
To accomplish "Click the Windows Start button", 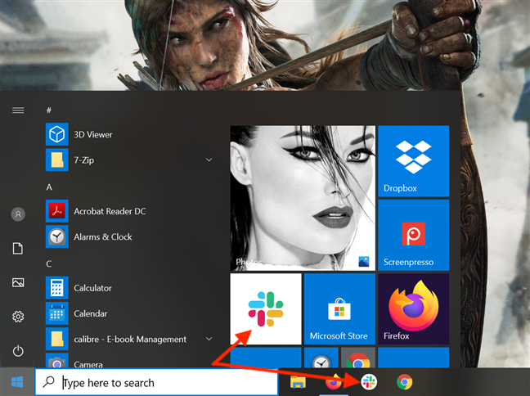I will tap(17, 382).
